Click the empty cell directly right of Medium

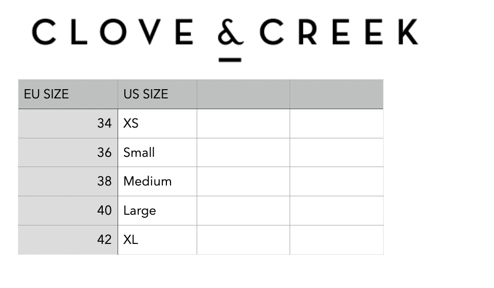(x=243, y=181)
